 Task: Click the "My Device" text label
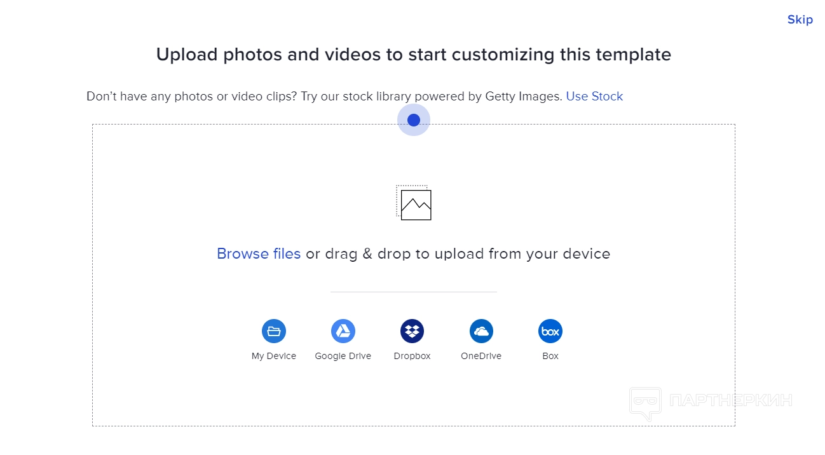click(274, 357)
